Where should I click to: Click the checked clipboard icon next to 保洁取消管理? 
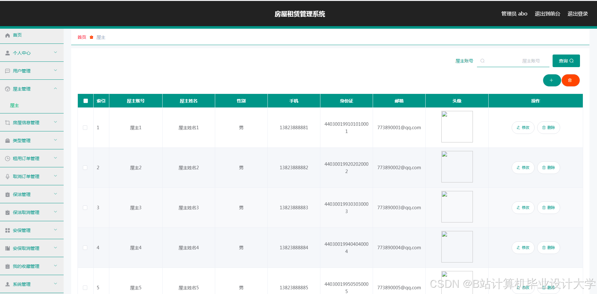[8, 213]
